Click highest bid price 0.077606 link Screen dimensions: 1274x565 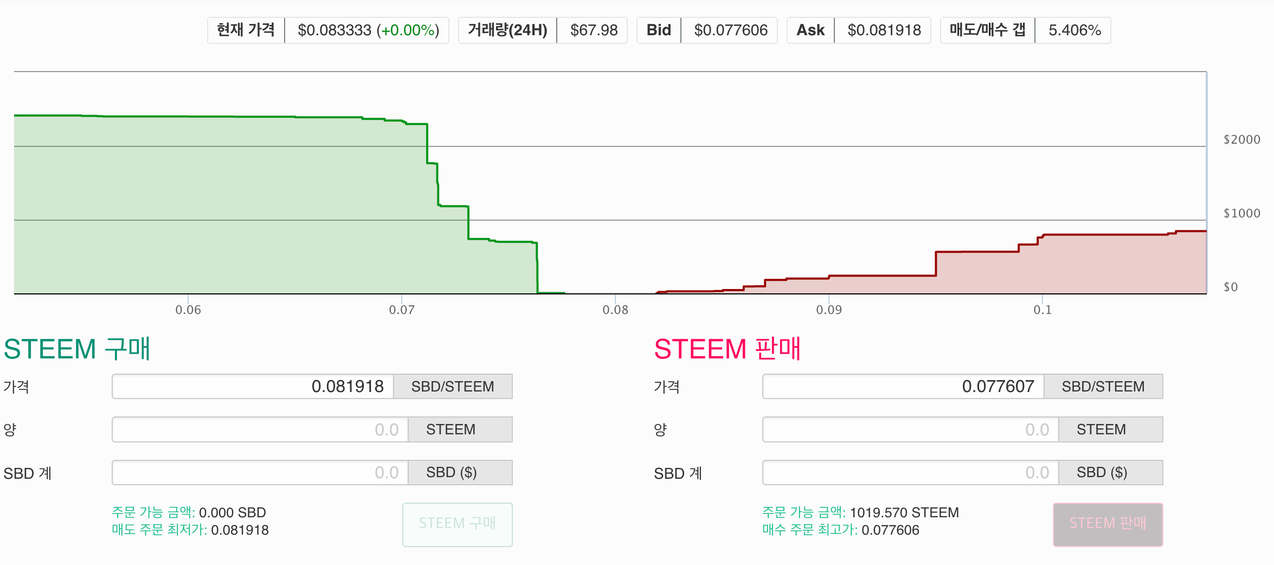pos(890,530)
